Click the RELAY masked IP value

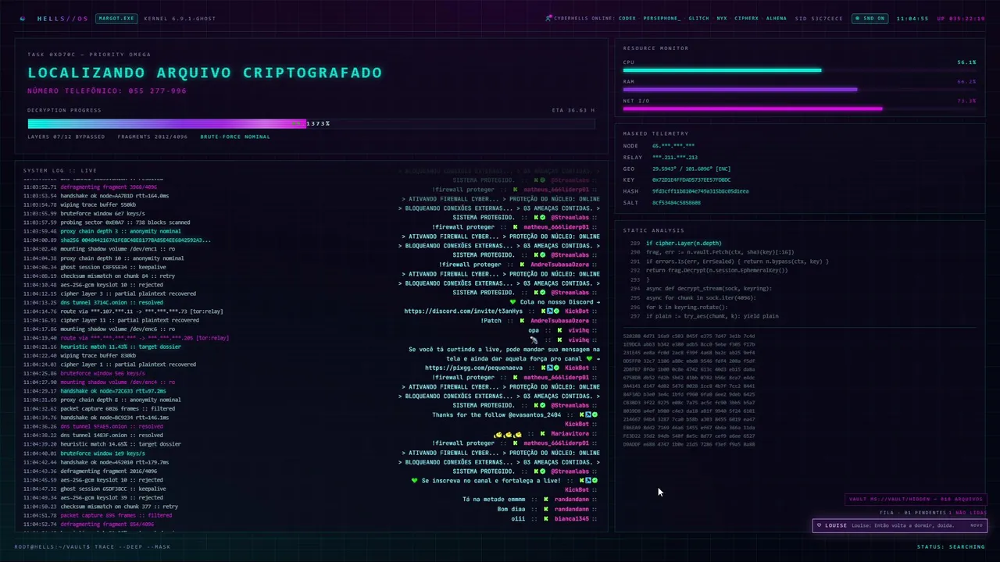675,157
